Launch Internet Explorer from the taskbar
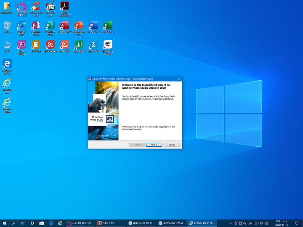The image size is (303, 227). tap(60, 223)
